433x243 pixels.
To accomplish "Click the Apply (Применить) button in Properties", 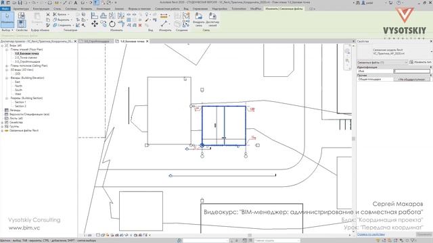I will [x=424, y=234].
